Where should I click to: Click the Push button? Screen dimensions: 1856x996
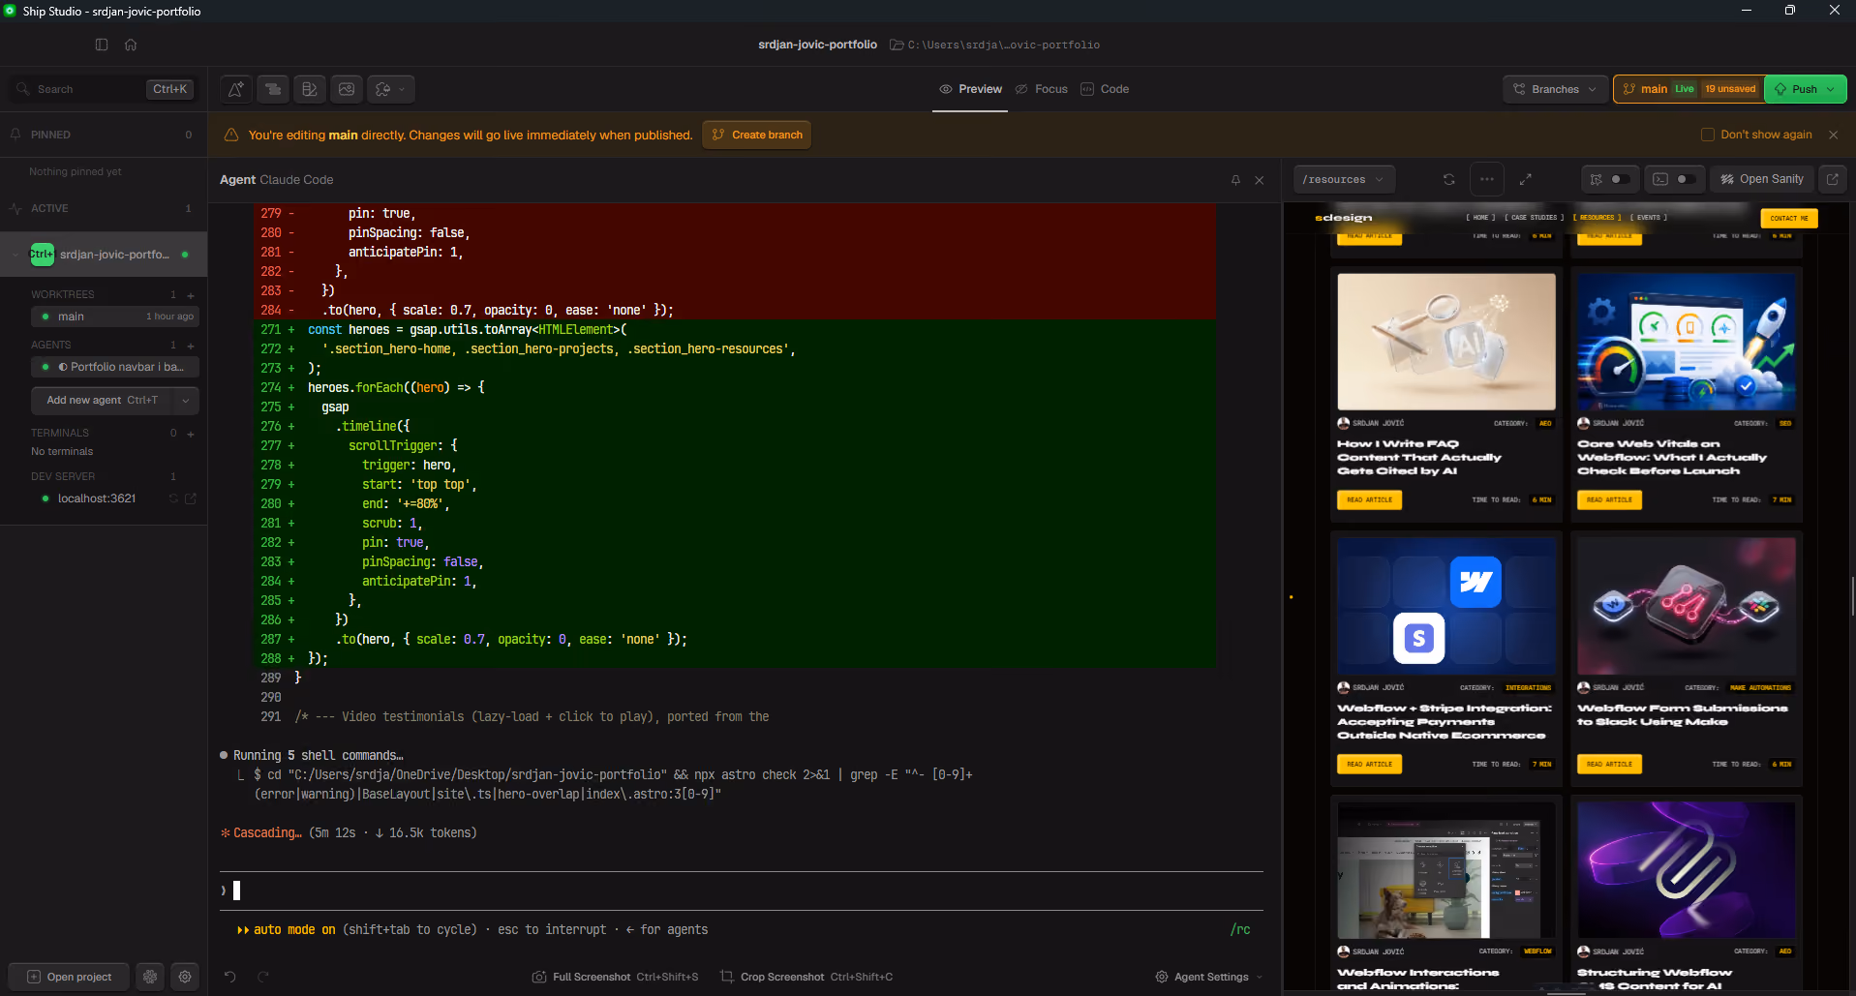[1796, 89]
